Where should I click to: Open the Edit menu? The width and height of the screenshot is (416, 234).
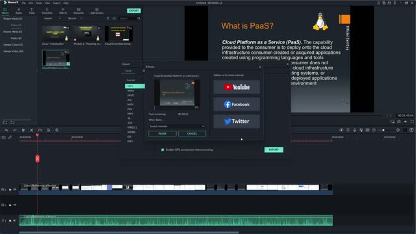pyautogui.click(x=31, y=3)
